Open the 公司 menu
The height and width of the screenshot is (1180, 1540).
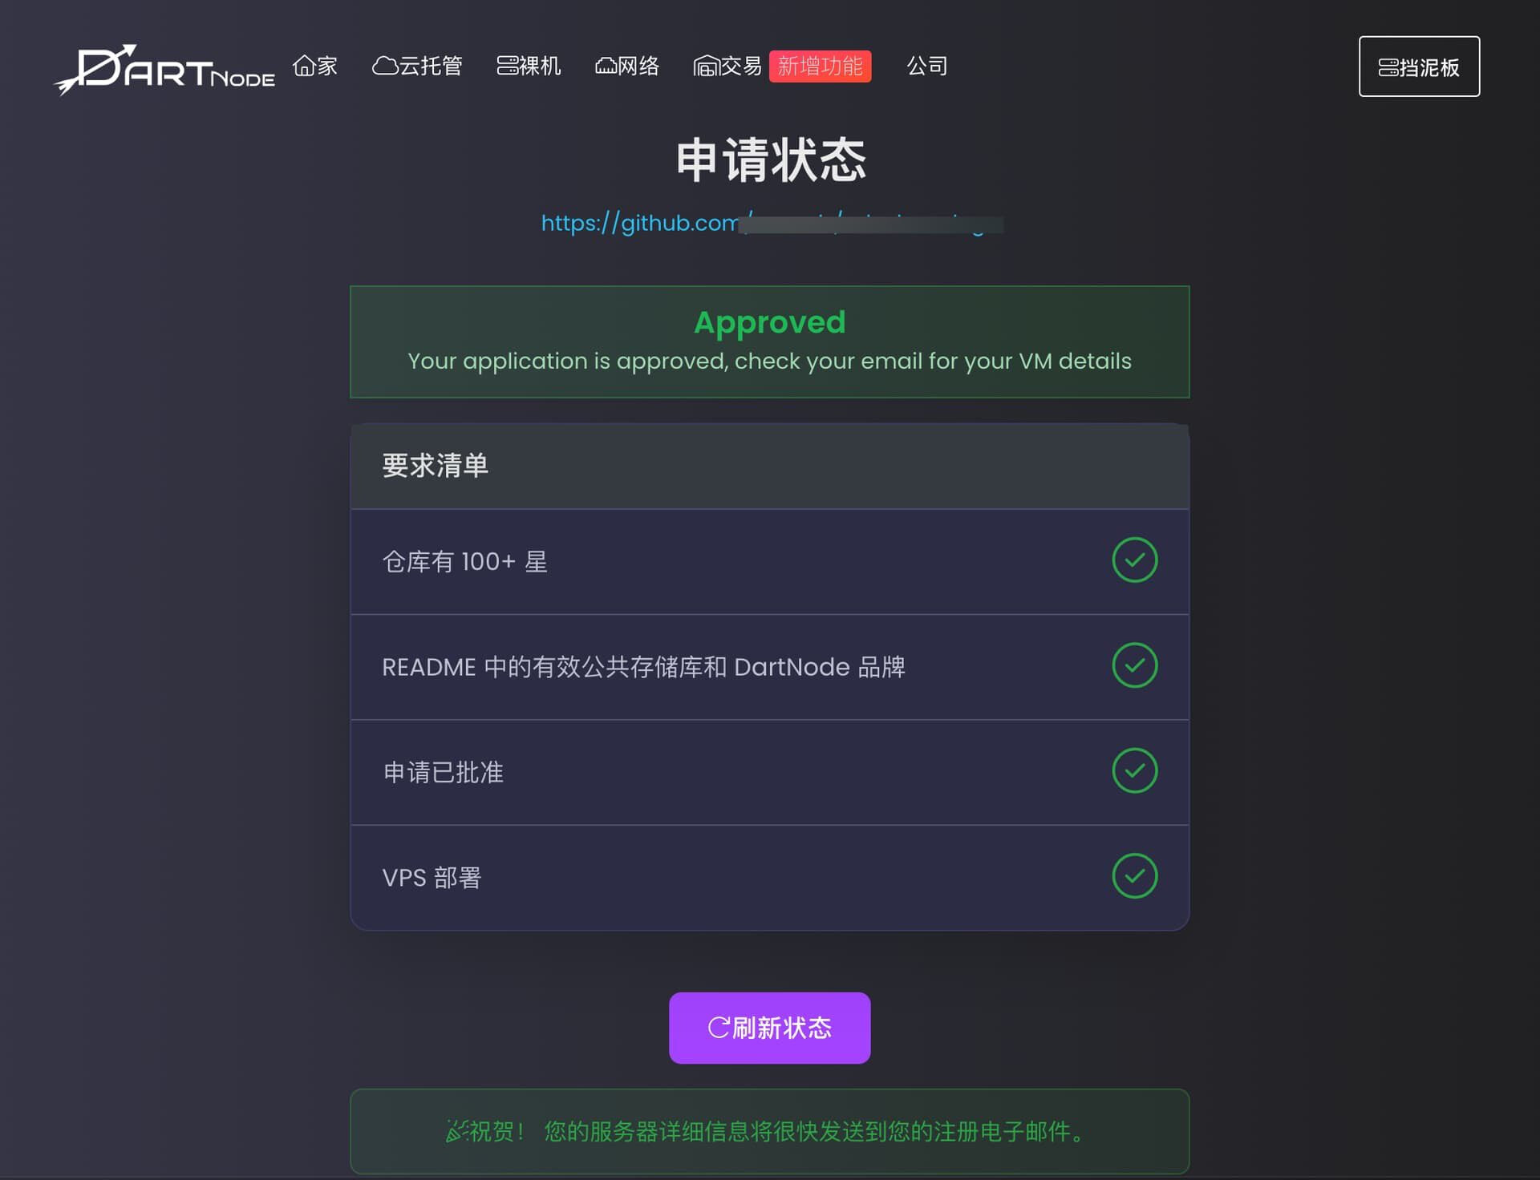pos(927,66)
